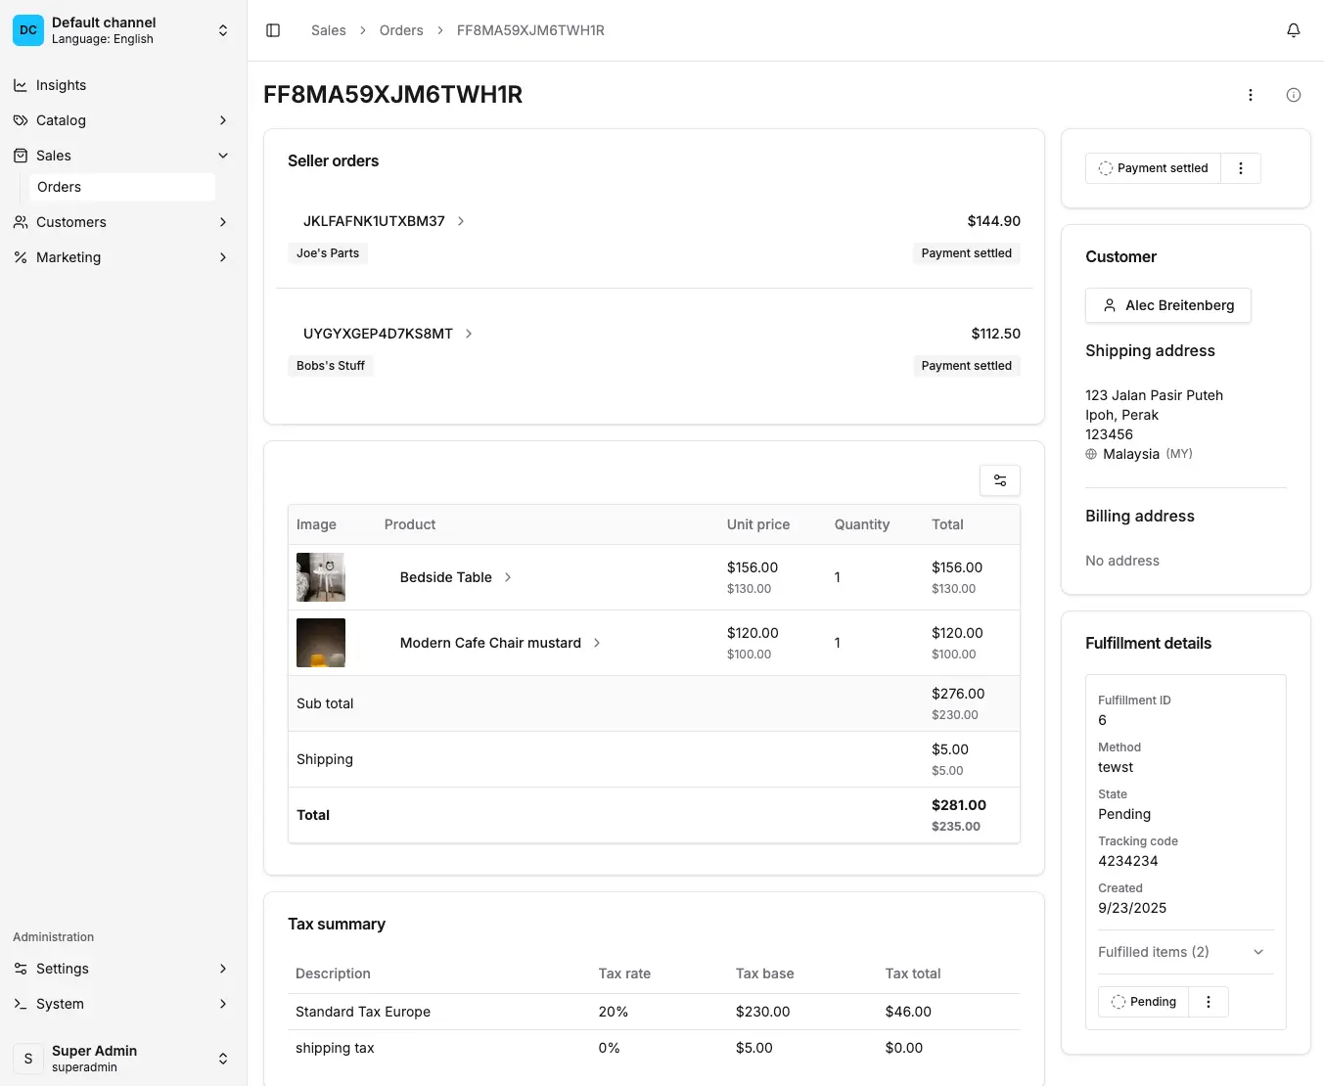This screenshot has height=1086, width=1324.
Task: Click the Insights chart icon in sidebar
Action: tap(22, 85)
